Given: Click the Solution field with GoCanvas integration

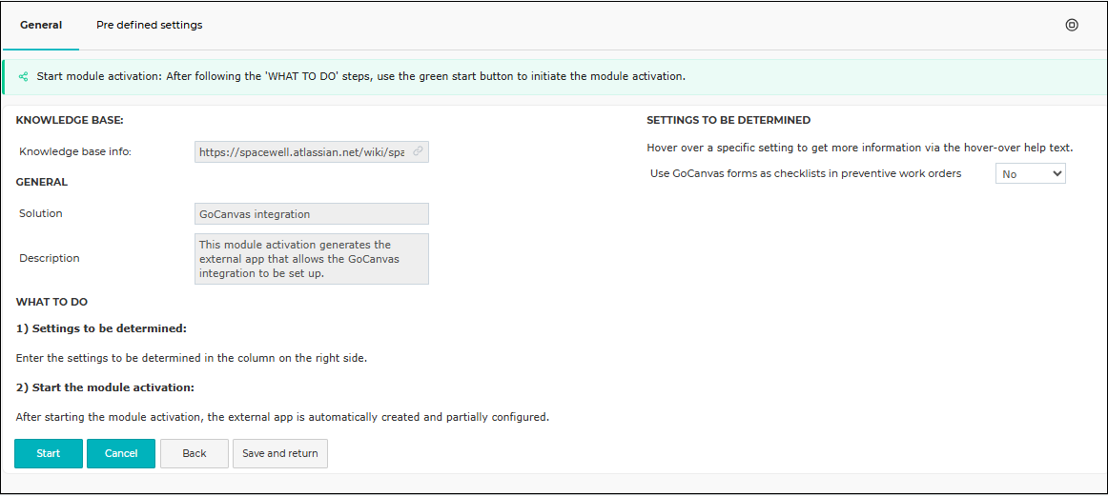Looking at the screenshot, I should point(312,214).
